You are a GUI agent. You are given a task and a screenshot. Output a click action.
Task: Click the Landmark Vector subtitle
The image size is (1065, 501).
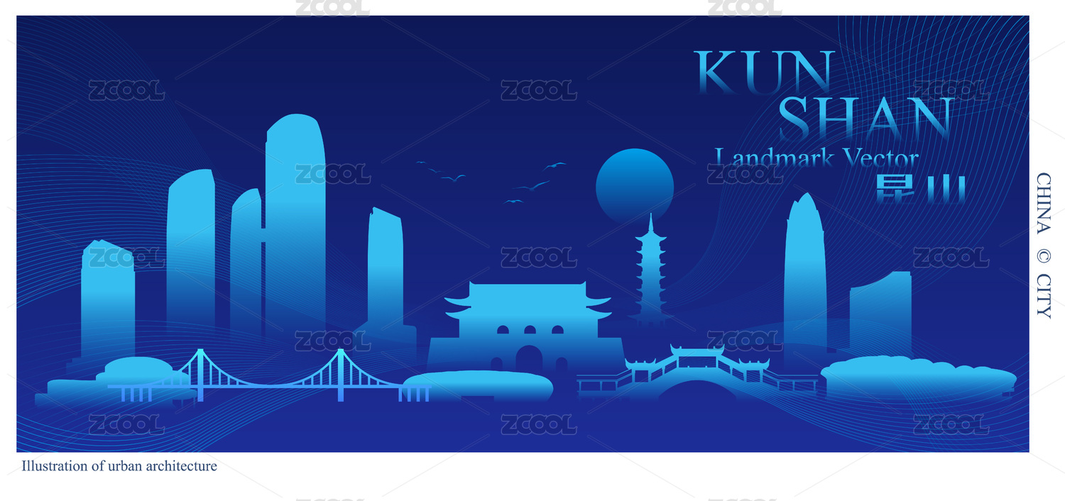(816, 158)
